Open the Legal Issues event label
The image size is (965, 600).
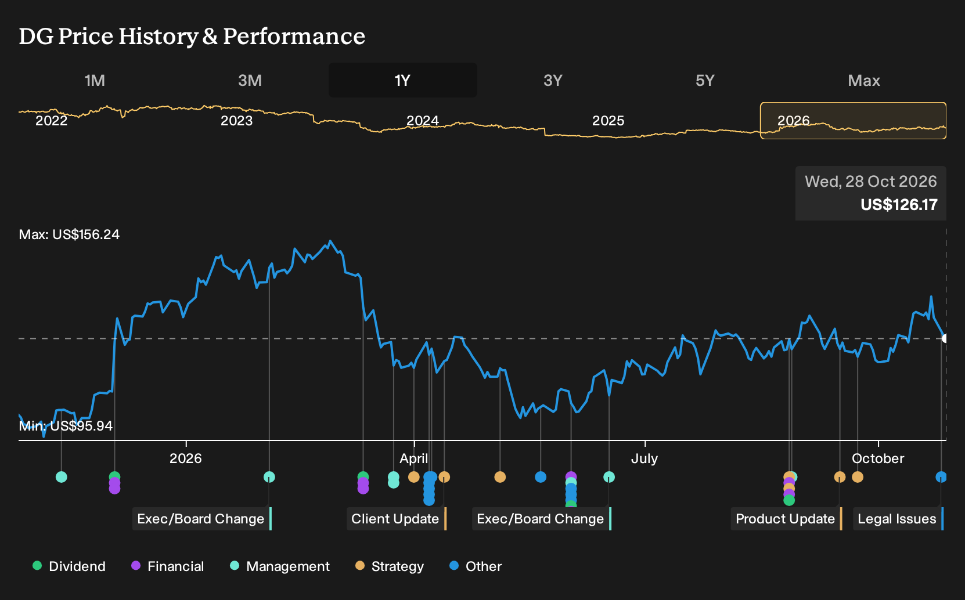click(898, 519)
